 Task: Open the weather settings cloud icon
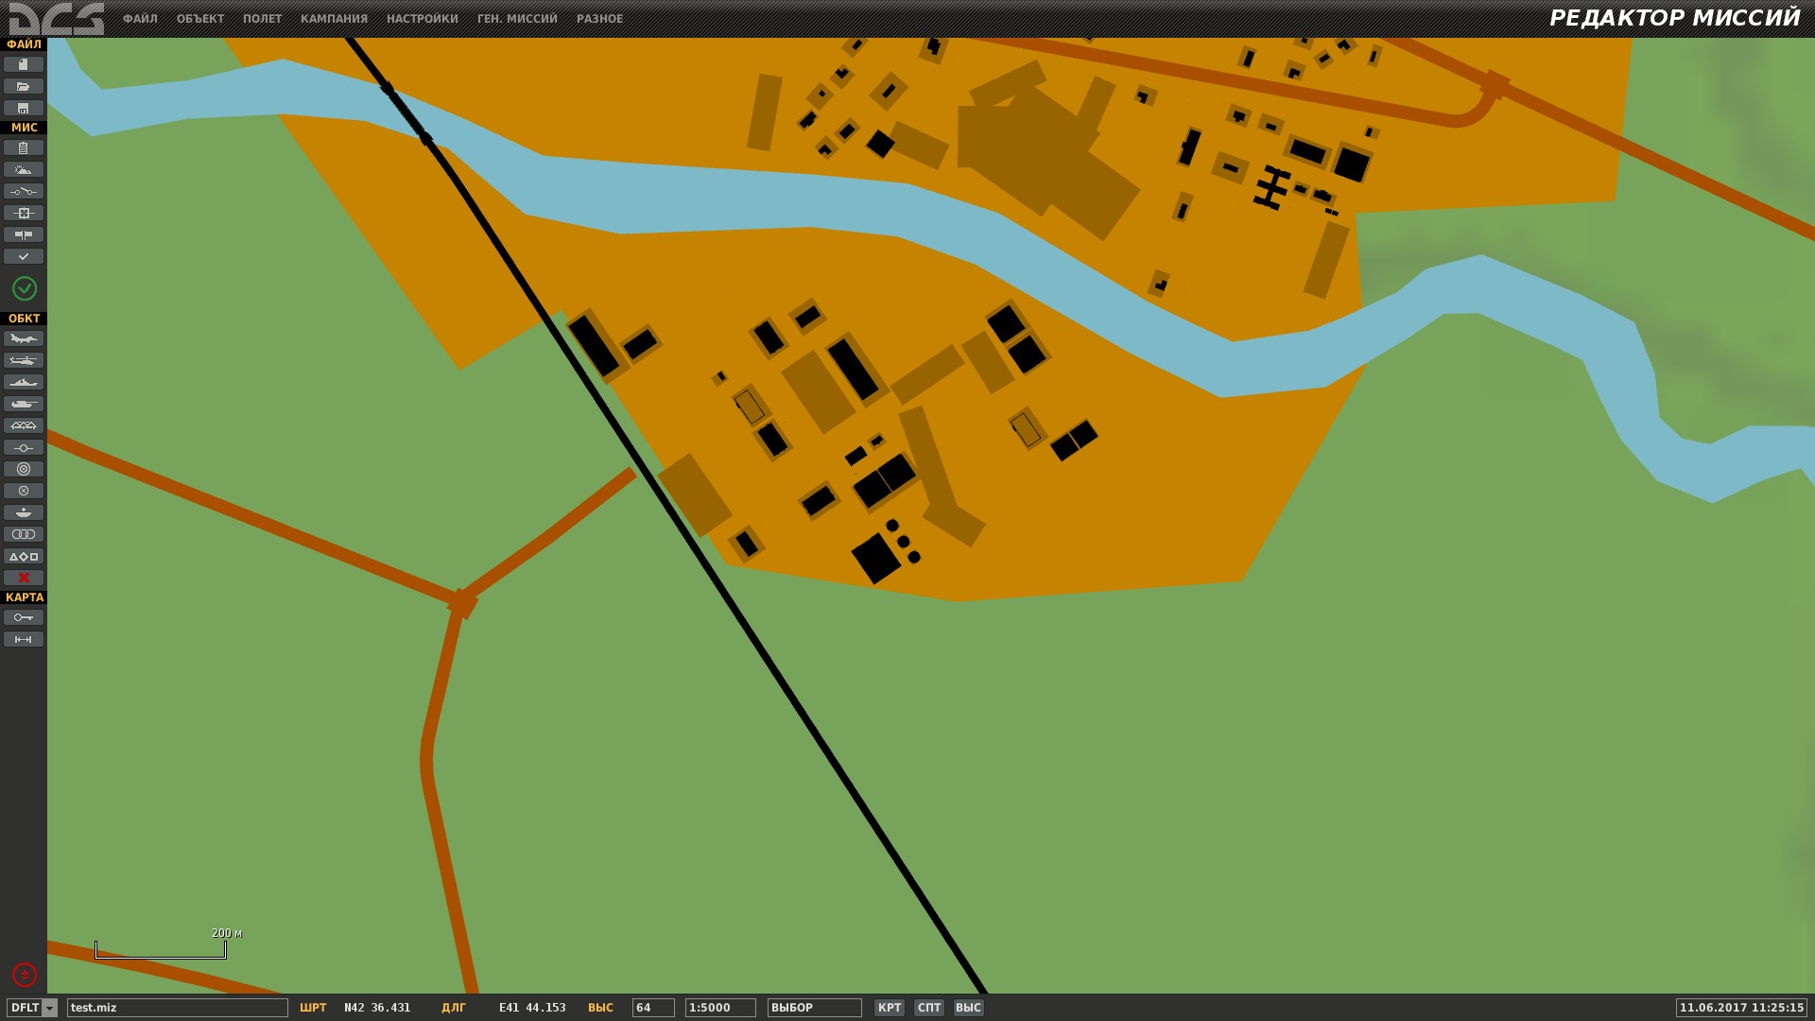point(24,170)
